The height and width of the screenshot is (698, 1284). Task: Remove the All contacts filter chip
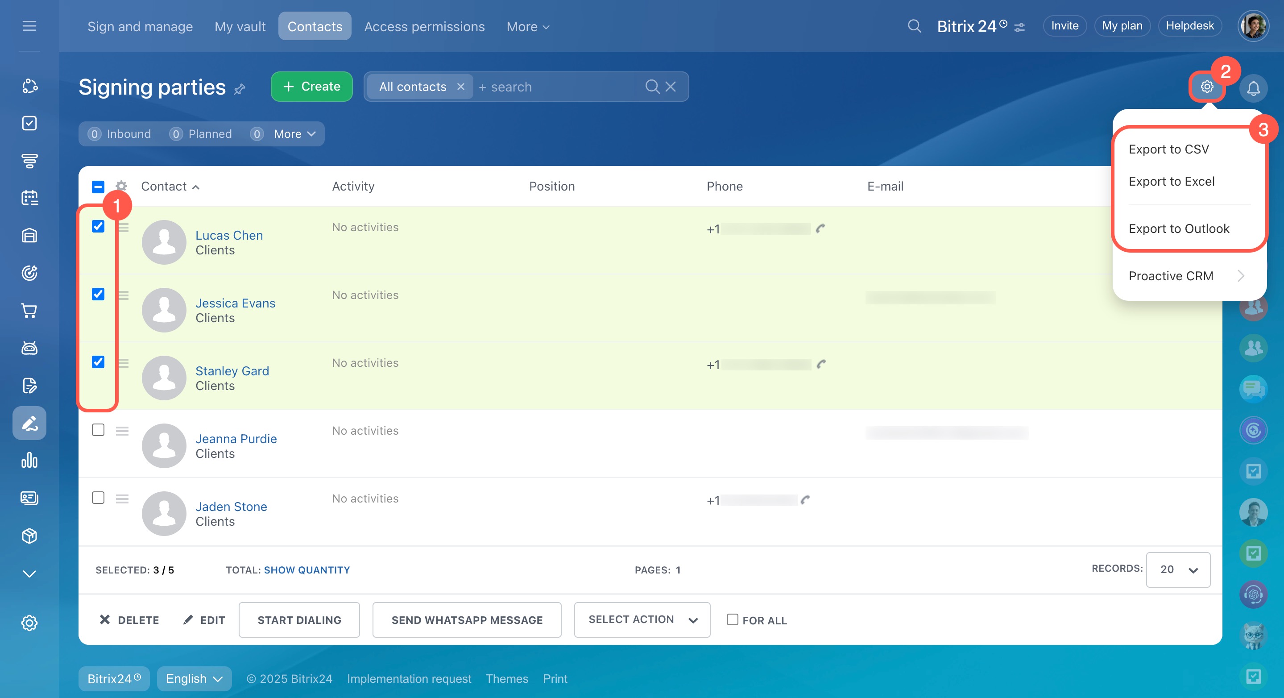pyautogui.click(x=460, y=87)
